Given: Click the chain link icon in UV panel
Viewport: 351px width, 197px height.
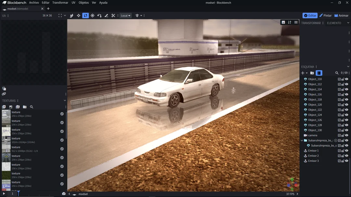Looking at the screenshot, I should [4, 94].
